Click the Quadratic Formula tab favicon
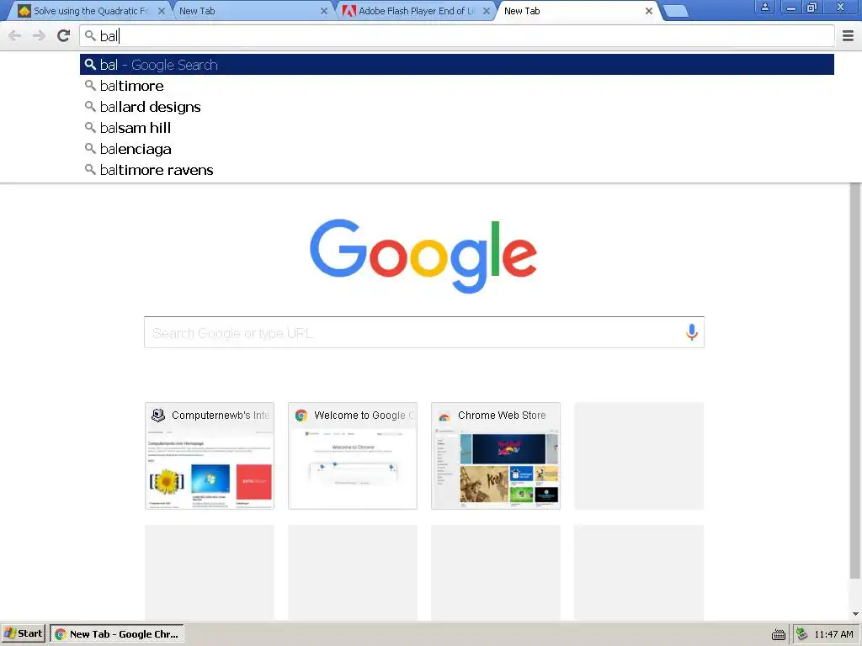This screenshot has width=862, height=646. [x=24, y=11]
